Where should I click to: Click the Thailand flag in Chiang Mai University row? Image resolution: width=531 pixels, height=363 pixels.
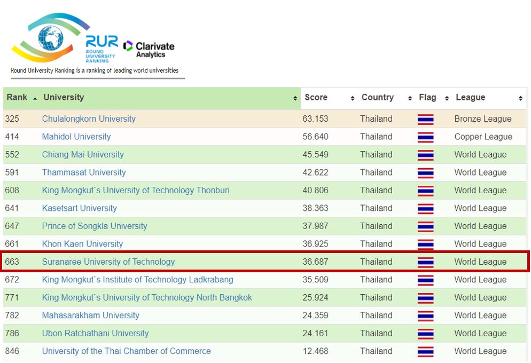(425, 155)
